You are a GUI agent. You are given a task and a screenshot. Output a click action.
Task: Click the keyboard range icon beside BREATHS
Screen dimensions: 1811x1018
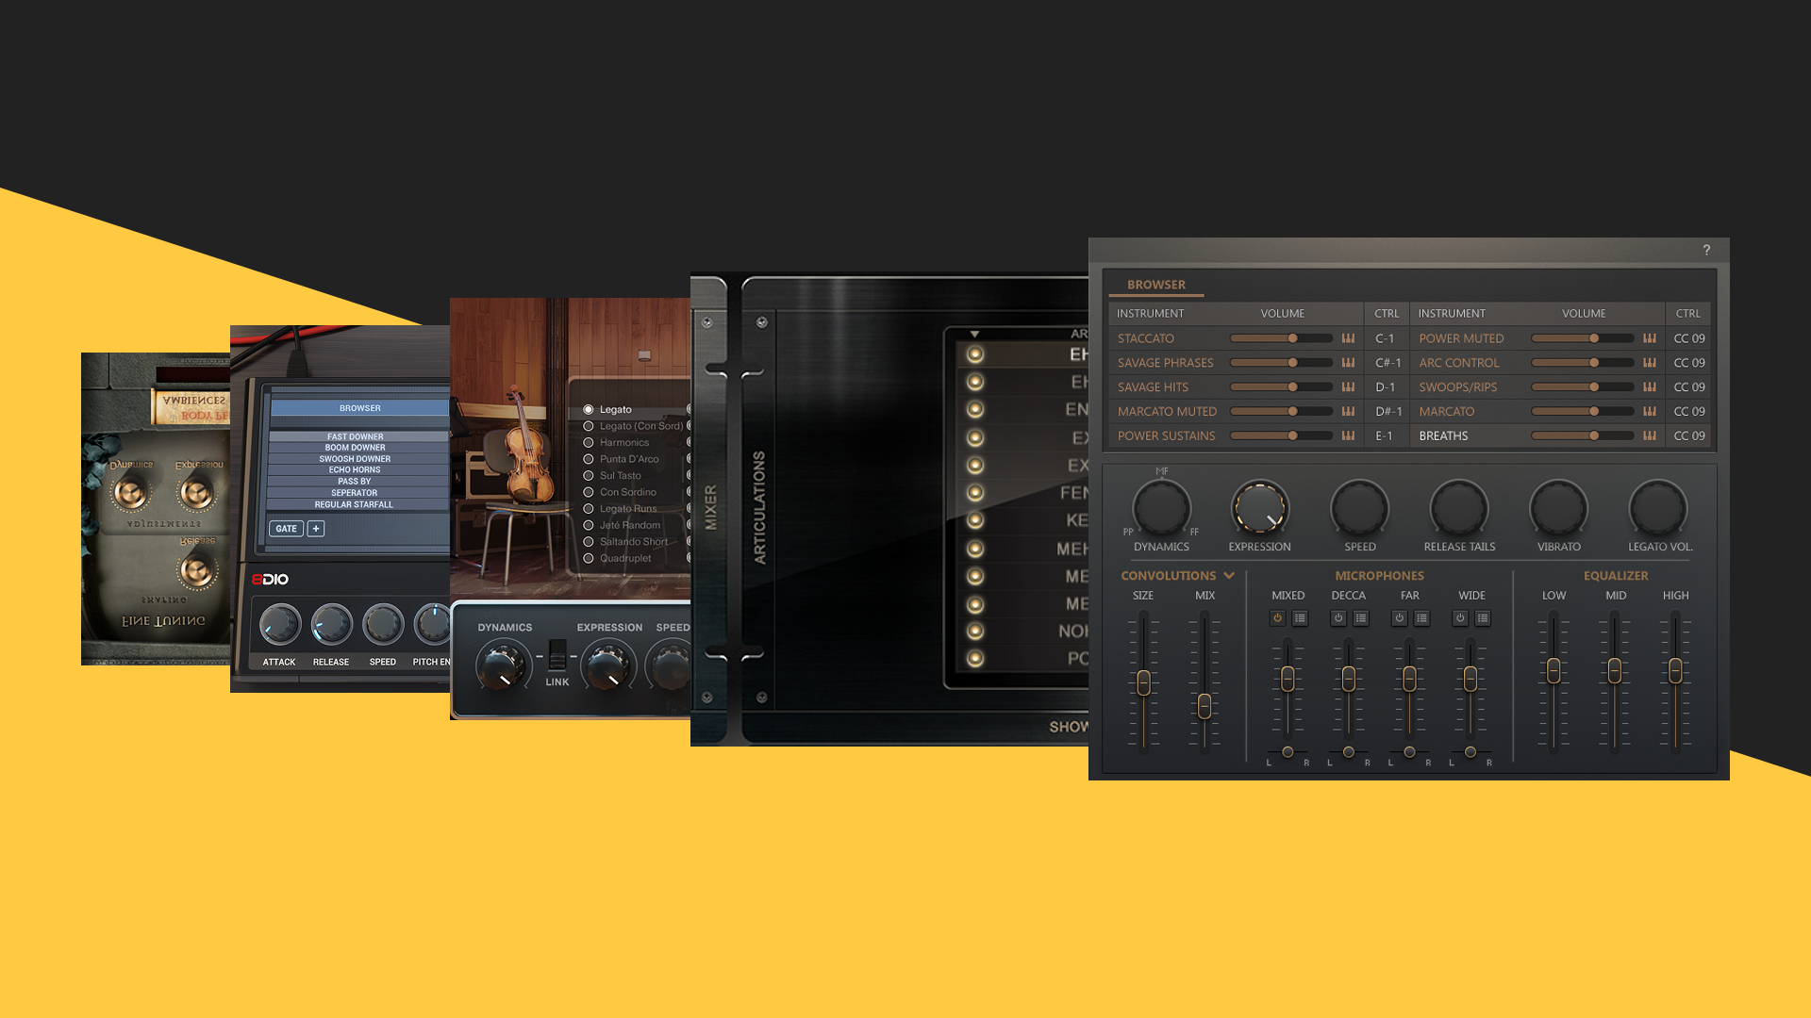click(x=1648, y=435)
